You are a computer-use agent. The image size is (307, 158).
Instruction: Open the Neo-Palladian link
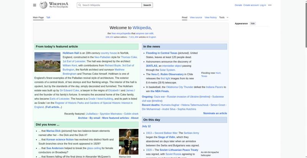(x=102, y=57)
